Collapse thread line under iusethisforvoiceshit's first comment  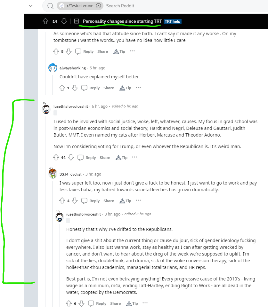(46, 211)
